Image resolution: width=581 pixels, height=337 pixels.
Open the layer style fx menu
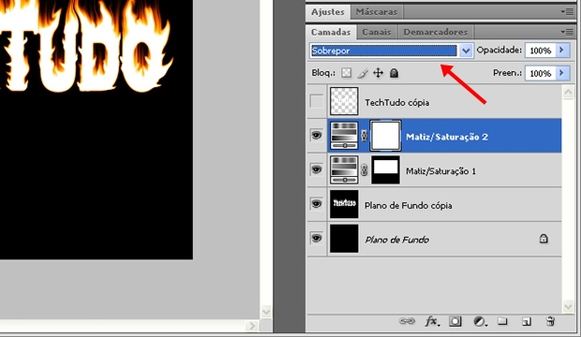tap(432, 321)
